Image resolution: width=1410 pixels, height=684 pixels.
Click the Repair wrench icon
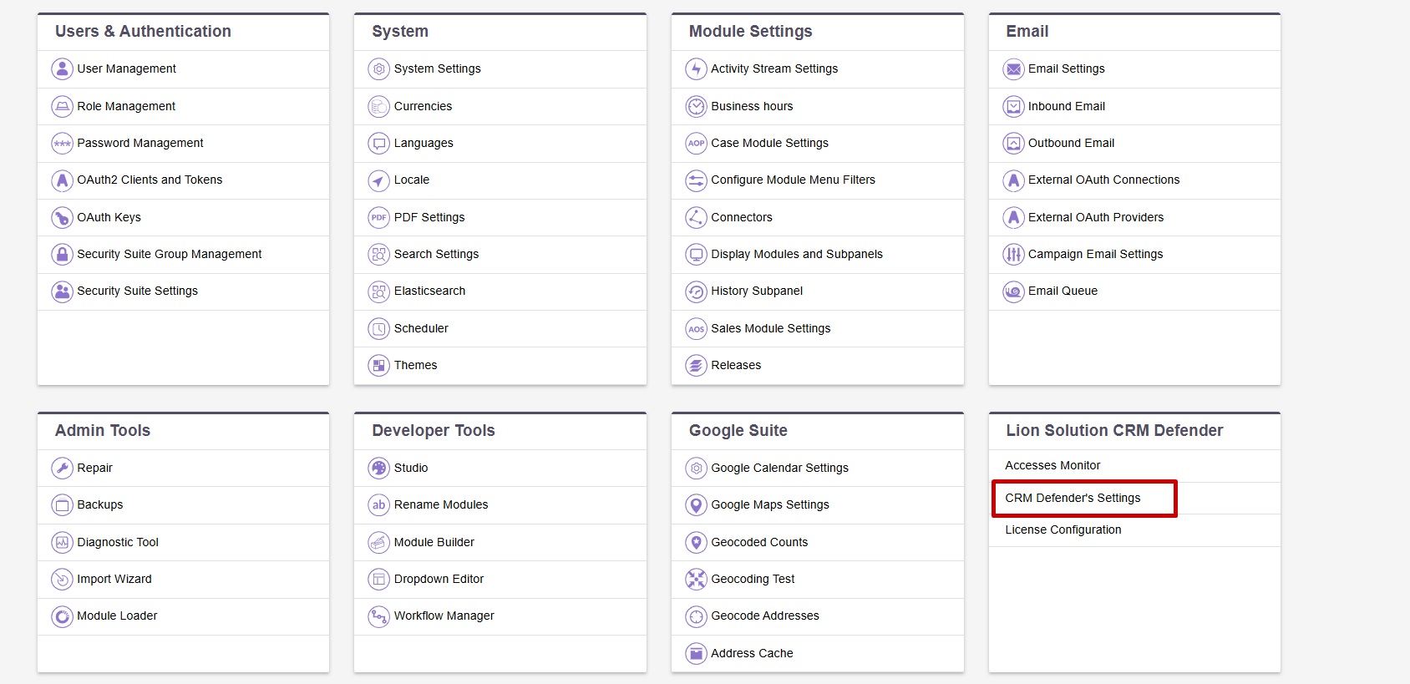(x=62, y=468)
